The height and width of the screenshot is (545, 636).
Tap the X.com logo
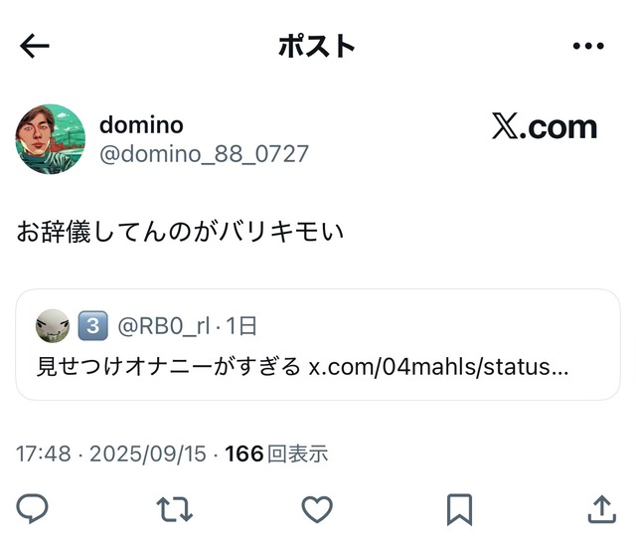[545, 126]
